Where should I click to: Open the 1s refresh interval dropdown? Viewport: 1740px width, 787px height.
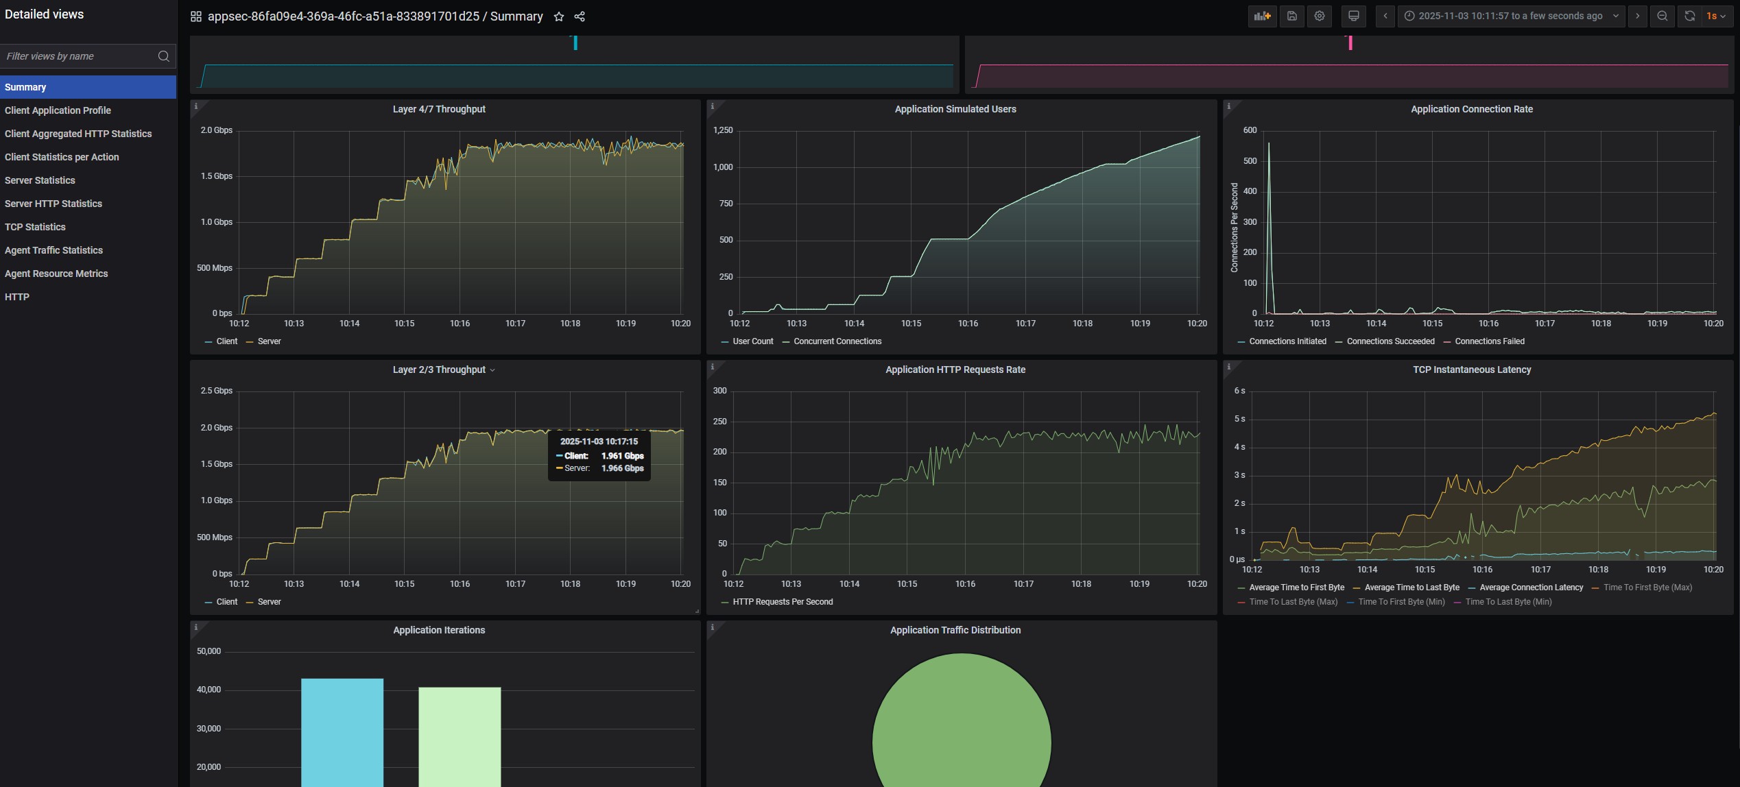(x=1716, y=16)
